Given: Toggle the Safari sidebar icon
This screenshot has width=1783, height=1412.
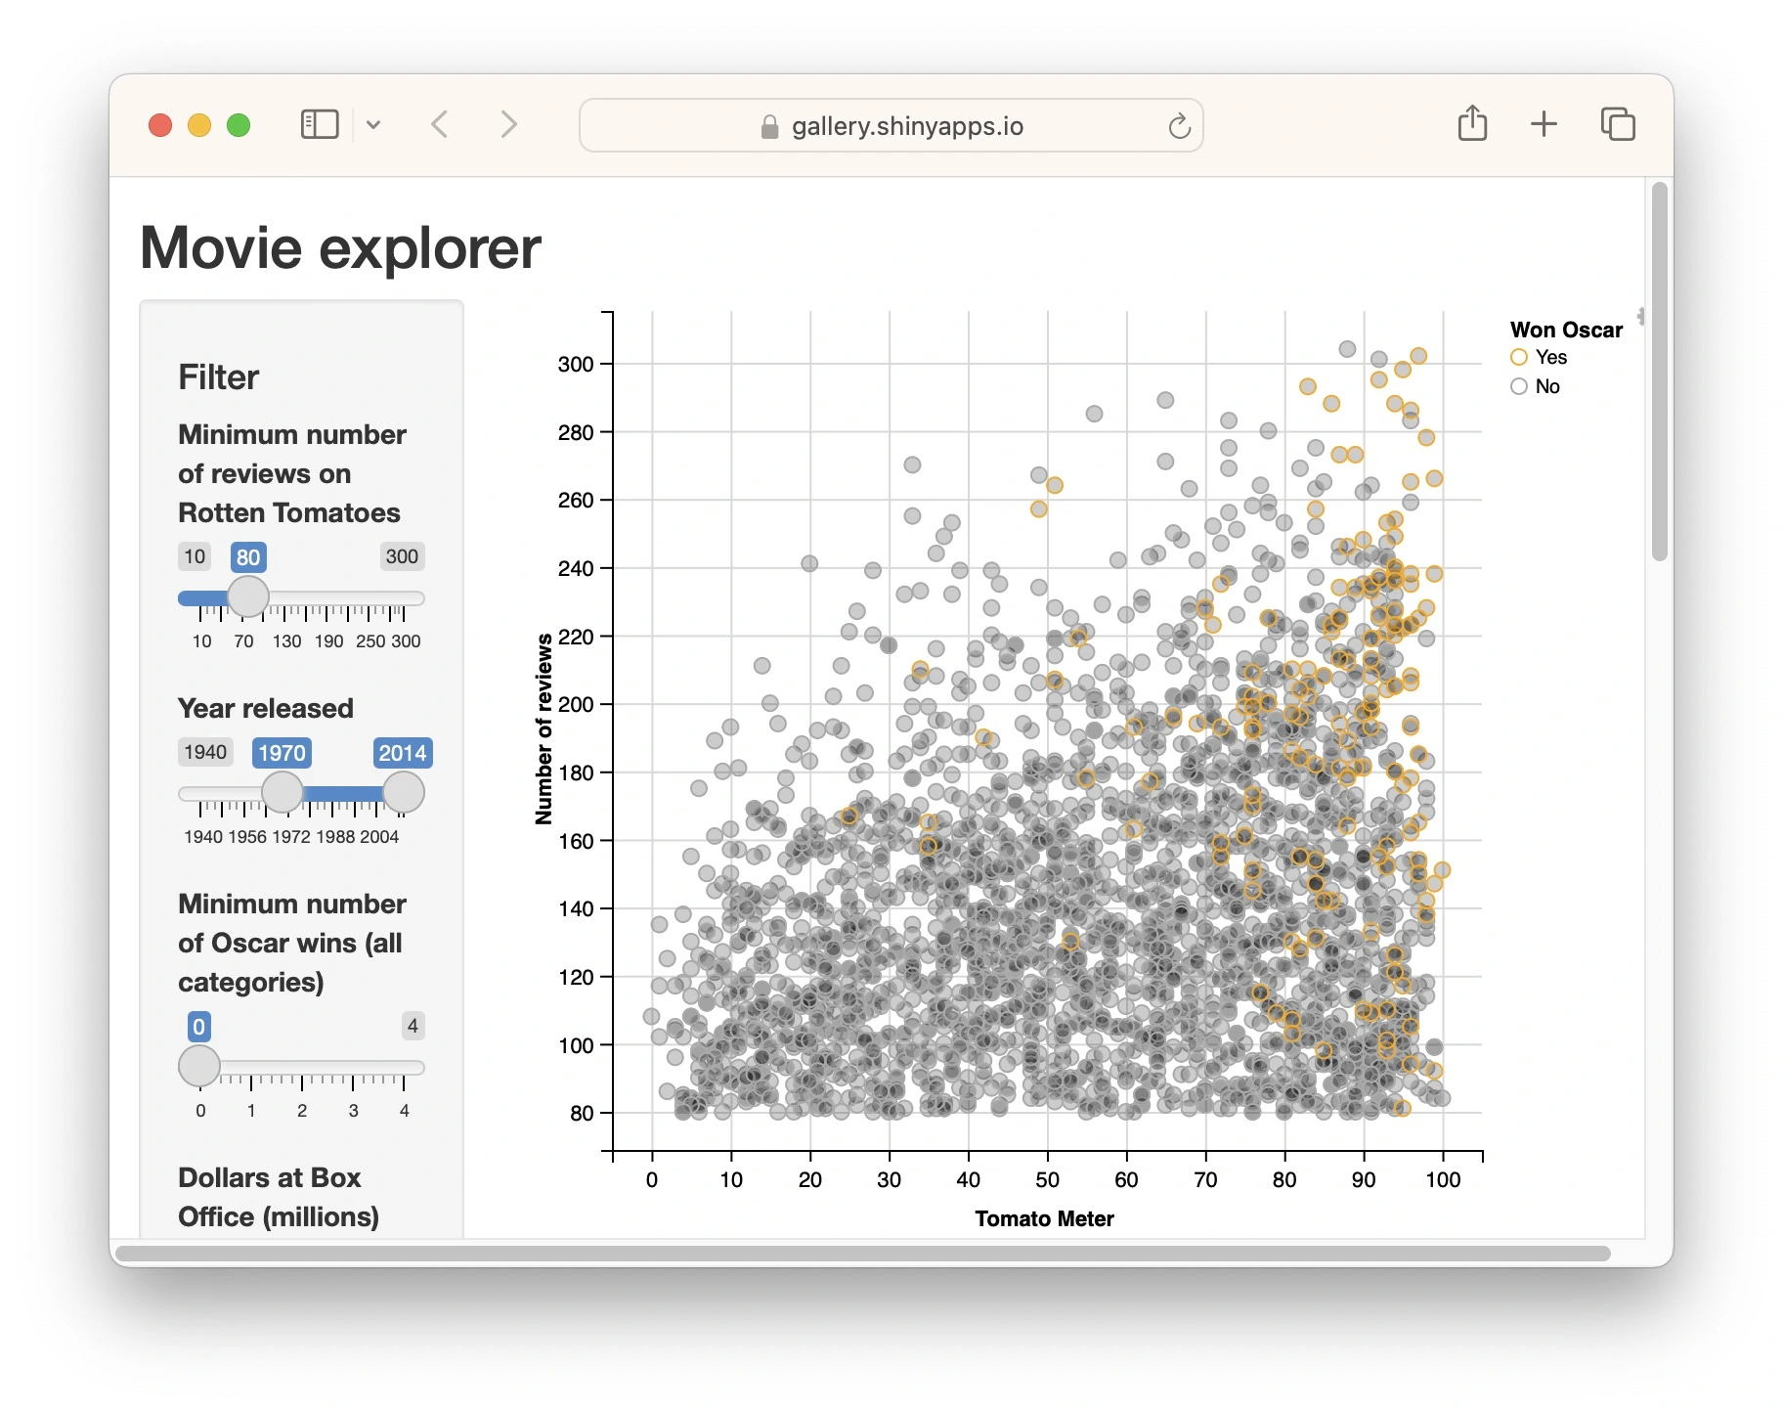Looking at the screenshot, I should [x=319, y=124].
